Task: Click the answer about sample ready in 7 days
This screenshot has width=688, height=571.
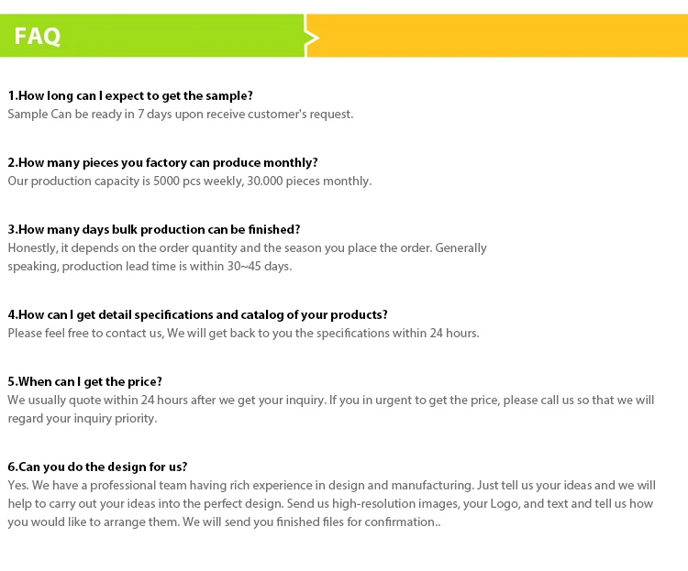Action: pos(180,114)
